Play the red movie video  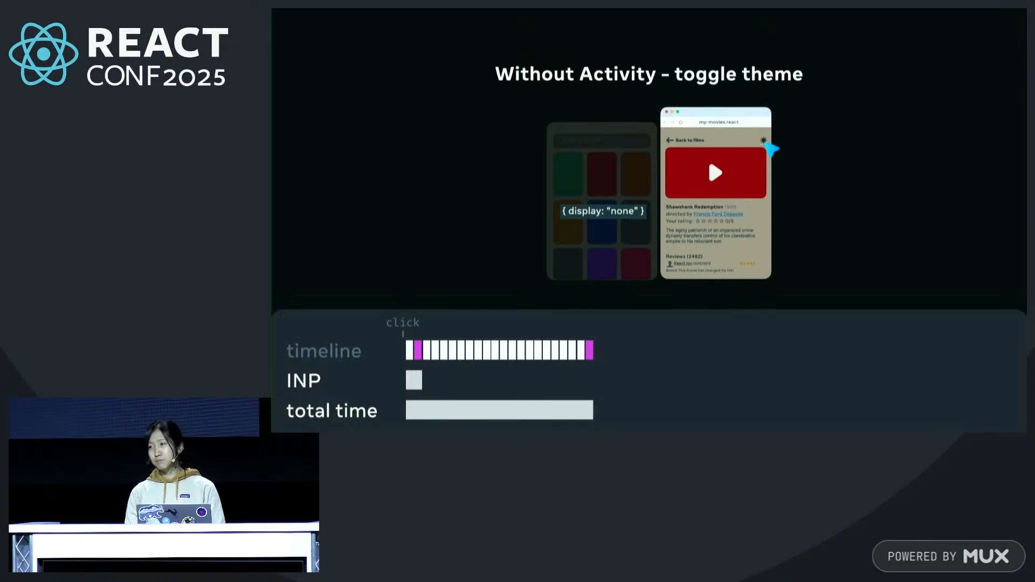pos(715,172)
